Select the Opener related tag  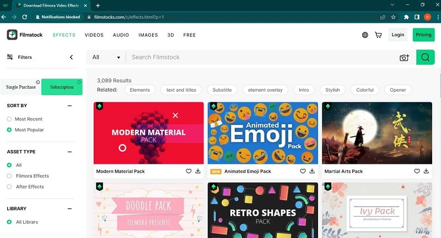coord(397,90)
